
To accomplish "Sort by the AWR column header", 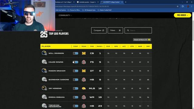I will tap(140, 46).
